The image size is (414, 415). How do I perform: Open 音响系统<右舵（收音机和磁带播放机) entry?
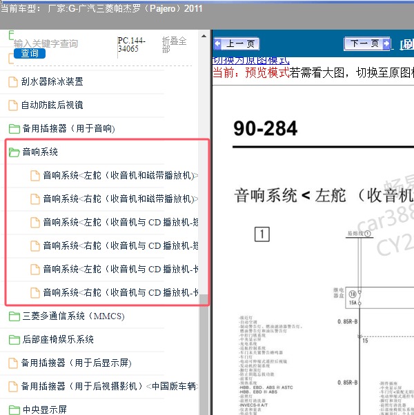(x=121, y=199)
